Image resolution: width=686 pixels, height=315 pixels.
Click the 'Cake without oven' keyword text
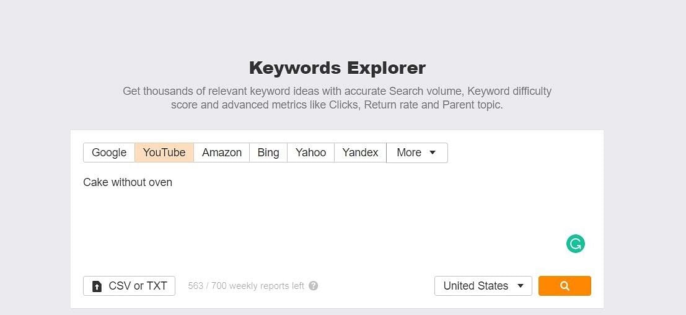click(x=128, y=182)
